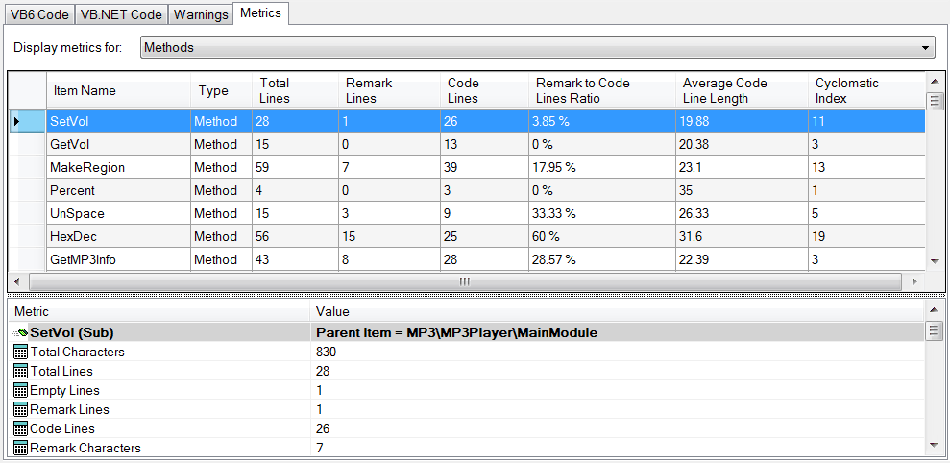The width and height of the screenshot is (950, 463).
Task: Click the Total Lines column header
Action: (295, 90)
